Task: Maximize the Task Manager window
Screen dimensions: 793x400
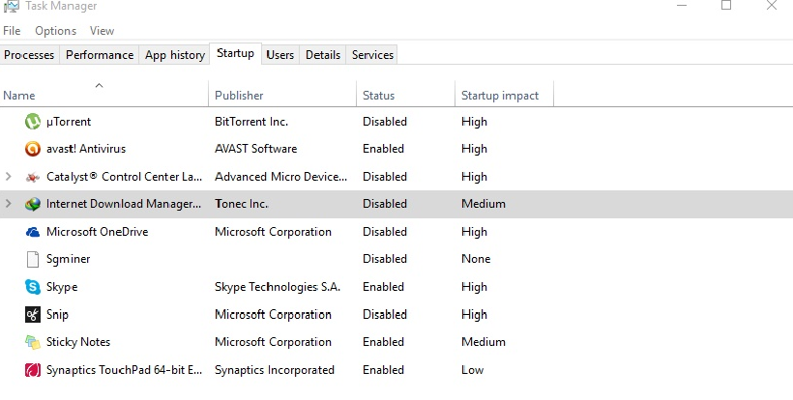Action: click(x=726, y=5)
